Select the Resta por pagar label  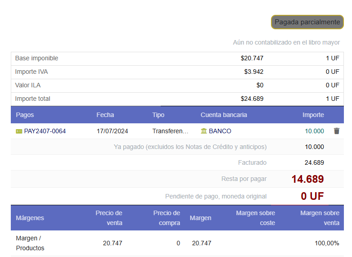pyautogui.click(x=244, y=179)
